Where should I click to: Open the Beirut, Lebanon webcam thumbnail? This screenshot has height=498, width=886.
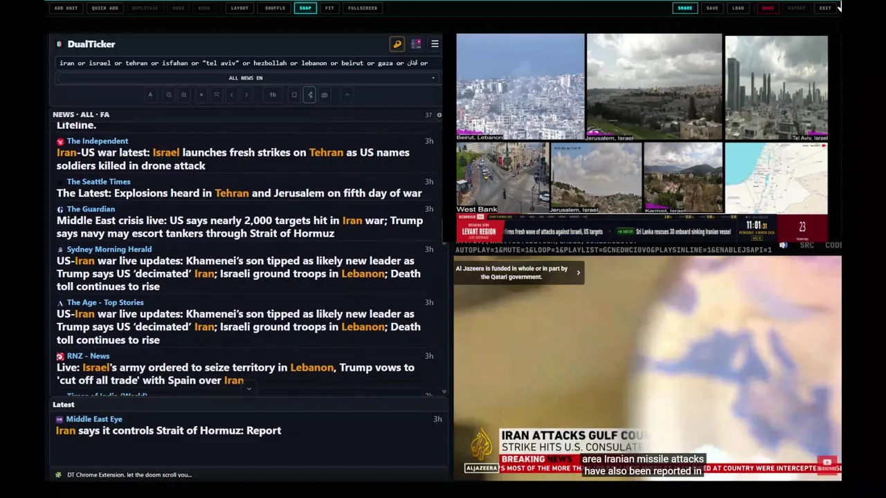tap(521, 87)
